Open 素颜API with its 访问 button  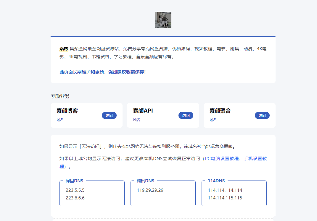186,116
